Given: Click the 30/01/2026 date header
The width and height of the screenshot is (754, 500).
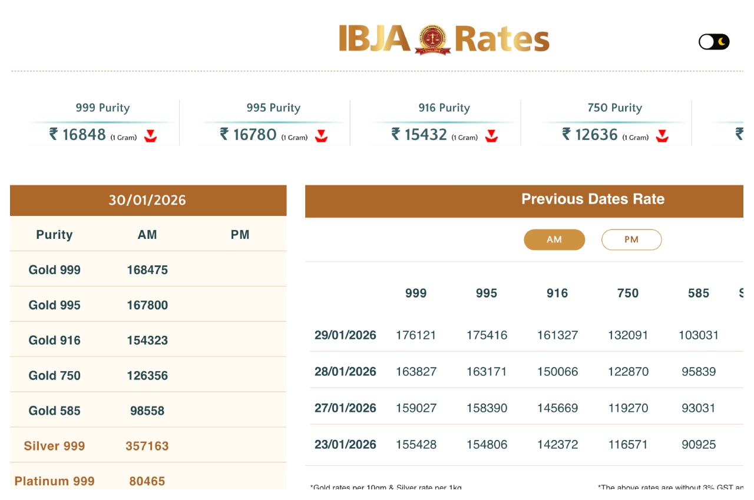Looking at the screenshot, I should [147, 201].
